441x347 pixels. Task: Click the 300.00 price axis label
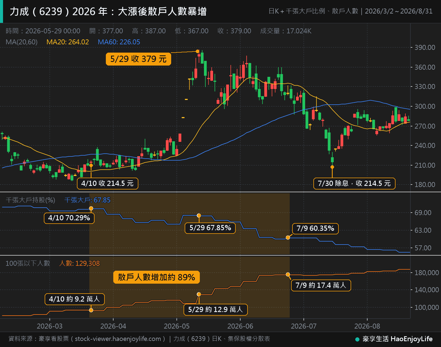[x=425, y=106]
